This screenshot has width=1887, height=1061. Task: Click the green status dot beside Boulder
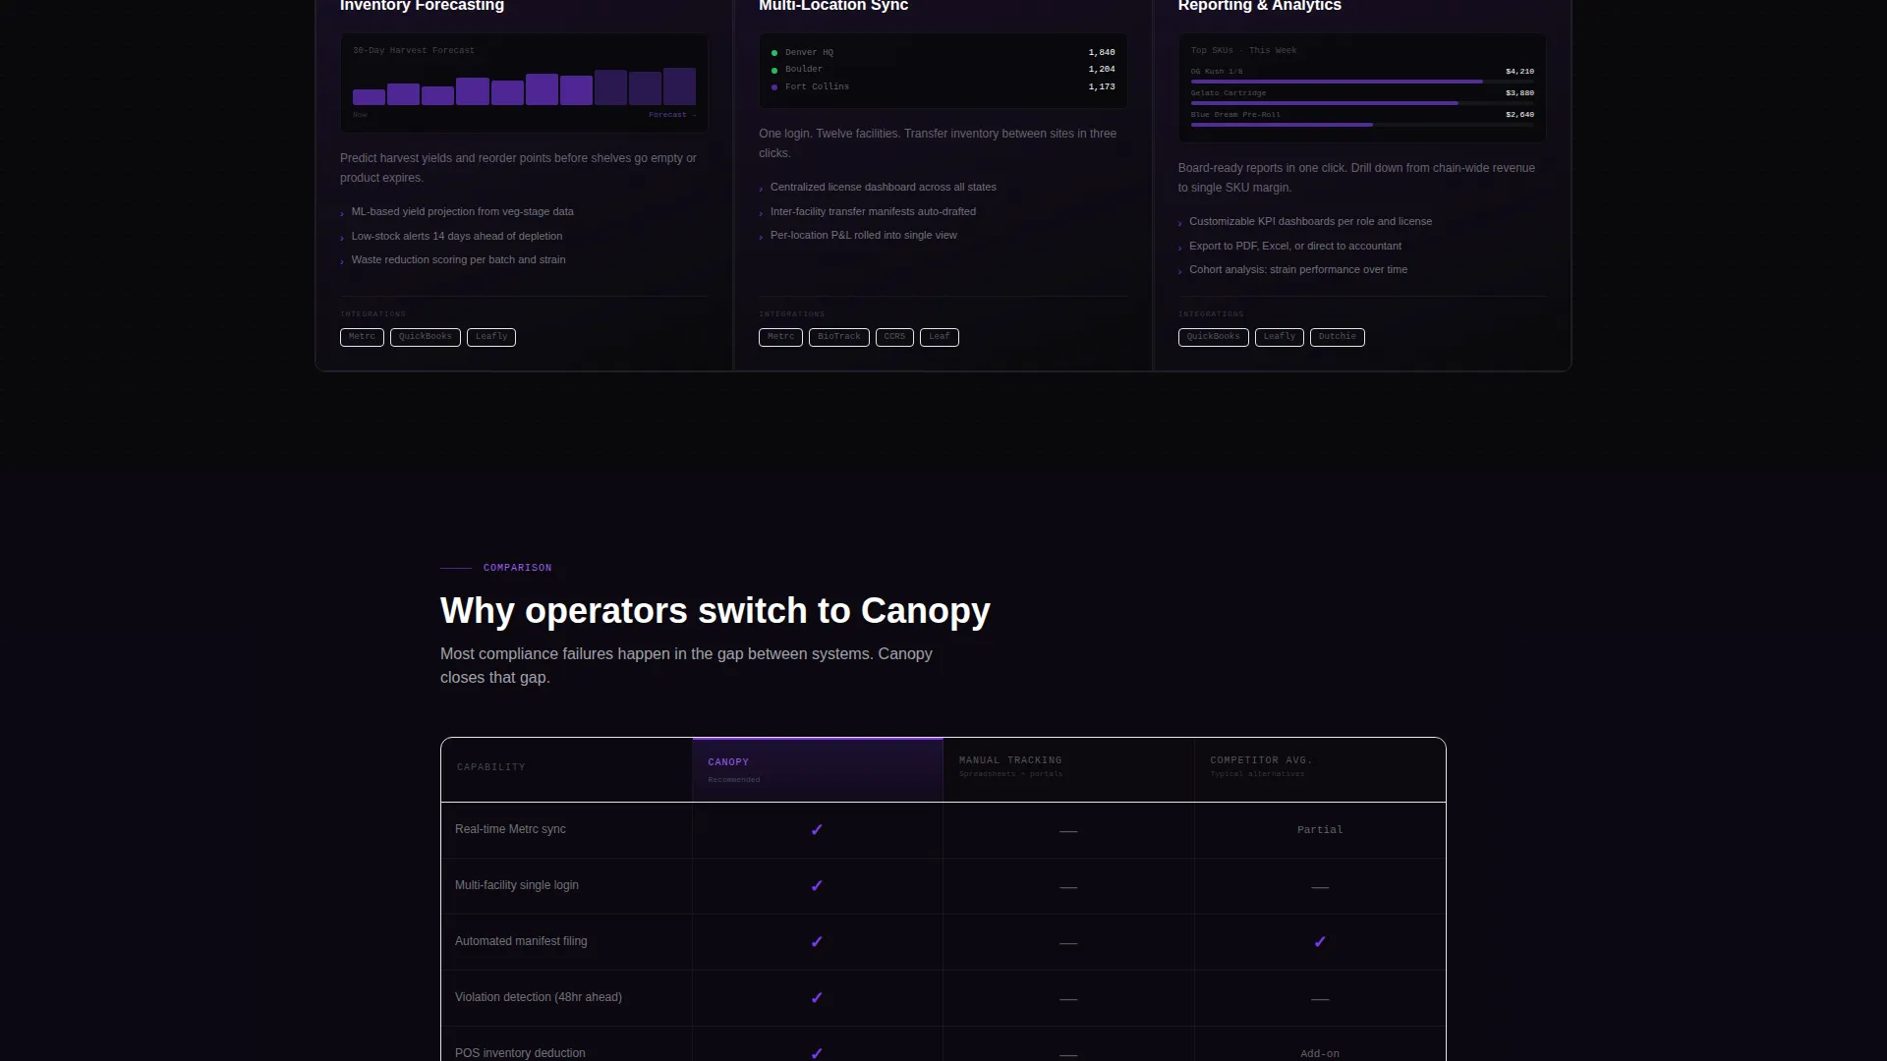tap(774, 70)
